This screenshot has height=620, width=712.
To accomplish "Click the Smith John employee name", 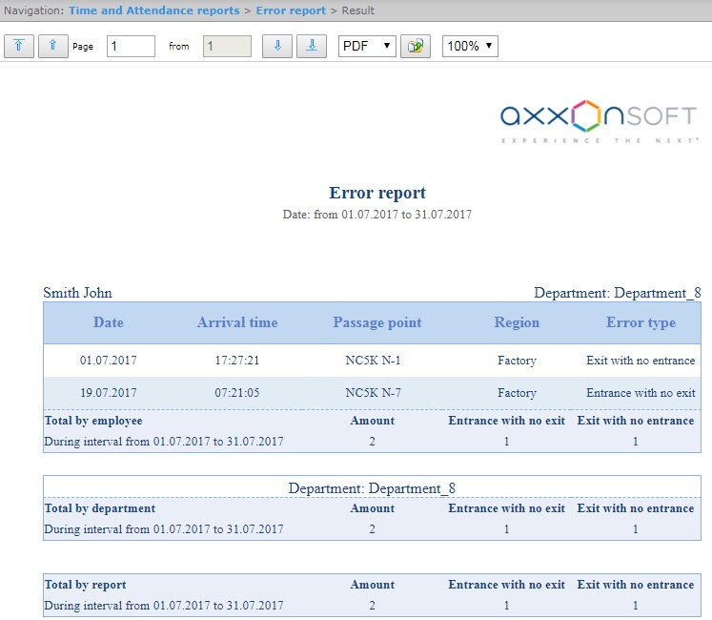I will [x=78, y=293].
